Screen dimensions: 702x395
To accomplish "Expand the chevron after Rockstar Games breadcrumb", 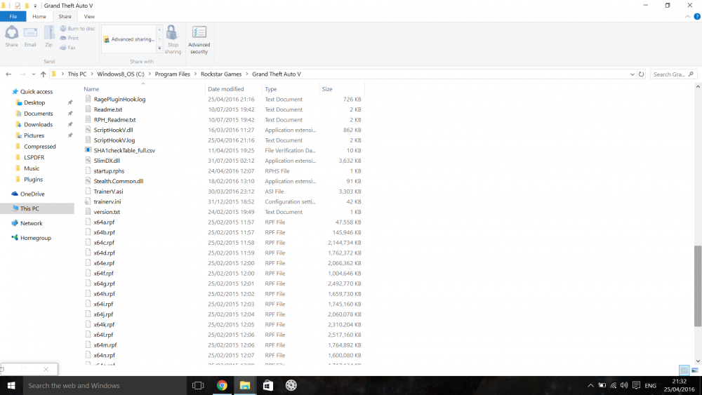I will (x=246, y=74).
